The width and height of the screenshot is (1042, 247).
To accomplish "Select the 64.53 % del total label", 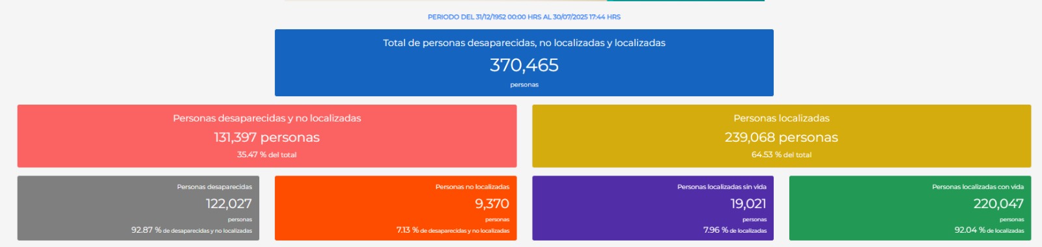I will click(781, 155).
